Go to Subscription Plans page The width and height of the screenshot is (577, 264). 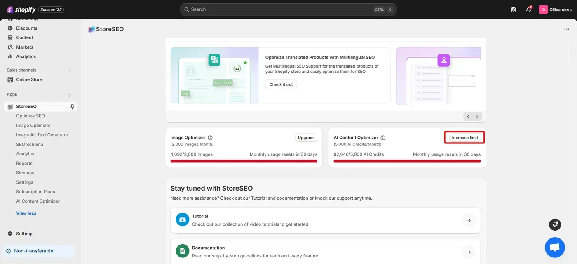[x=35, y=192]
